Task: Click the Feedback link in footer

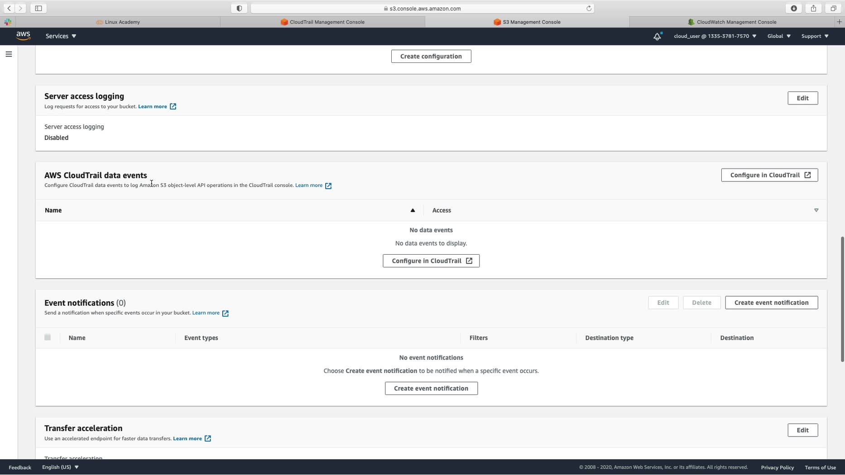Action: pyautogui.click(x=20, y=467)
